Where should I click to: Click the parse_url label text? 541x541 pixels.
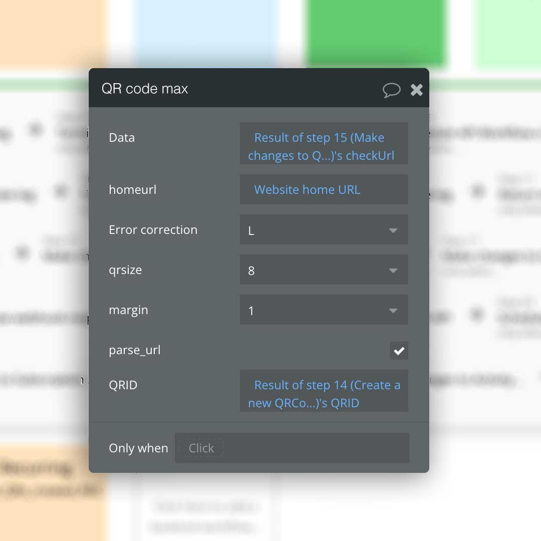pos(135,350)
